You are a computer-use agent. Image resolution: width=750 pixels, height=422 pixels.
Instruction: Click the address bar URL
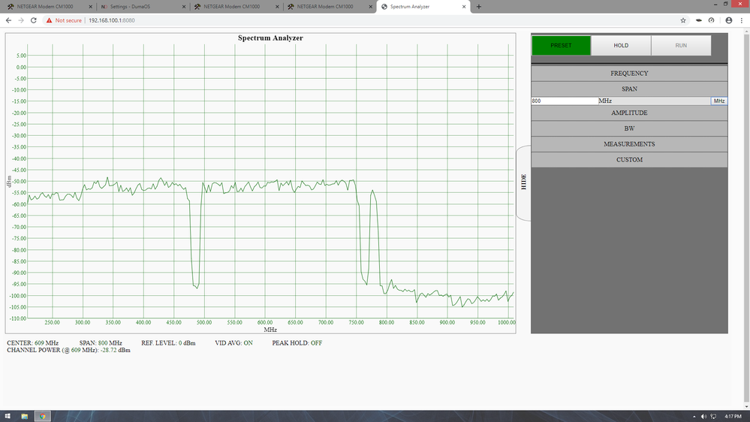pyautogui.click(x=111, y=20)
